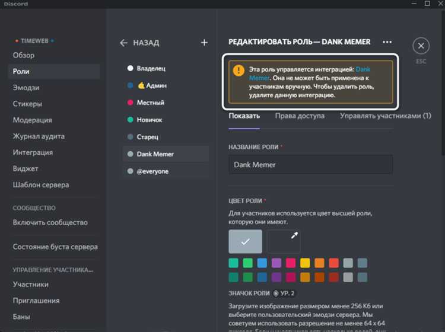Click the warning exclamation icon
445x332 pixels.
click(239, 70)
